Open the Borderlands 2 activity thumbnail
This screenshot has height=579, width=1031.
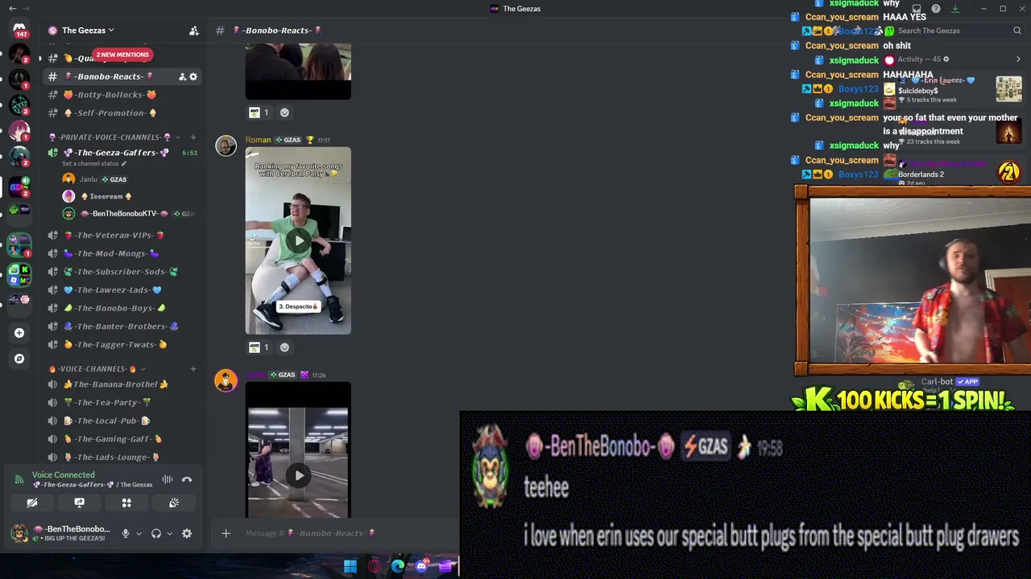click(x=1009, y=171)
